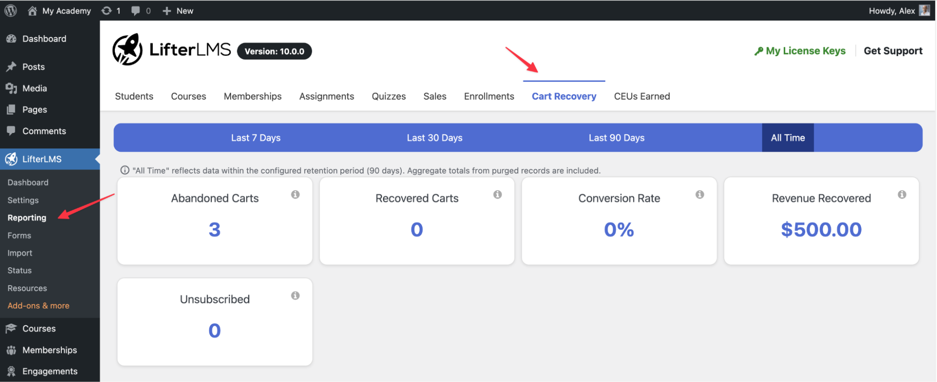
Task: Show info for Revenue Recovered card
Action: tap(902, 194)
